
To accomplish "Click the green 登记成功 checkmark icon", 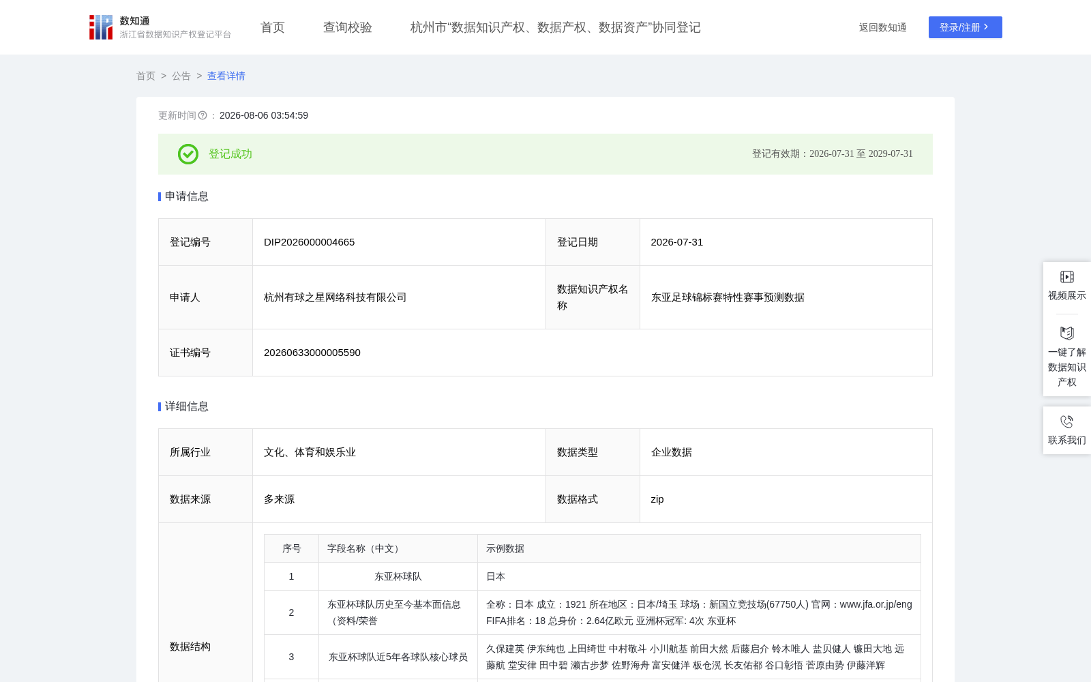I will [188, 154].
